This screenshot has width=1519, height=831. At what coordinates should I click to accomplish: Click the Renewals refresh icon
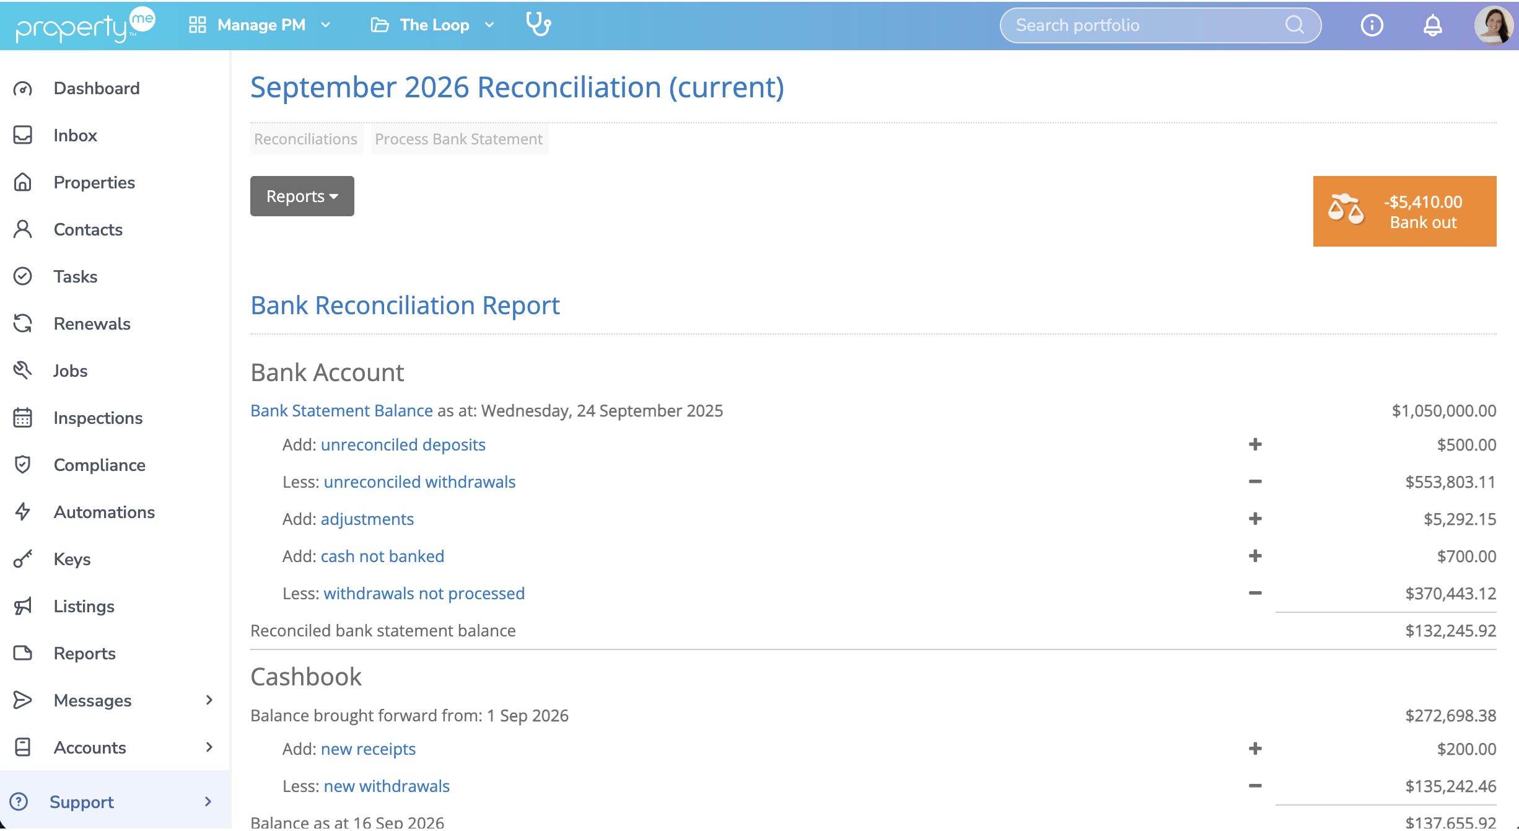tap(23, 323)
